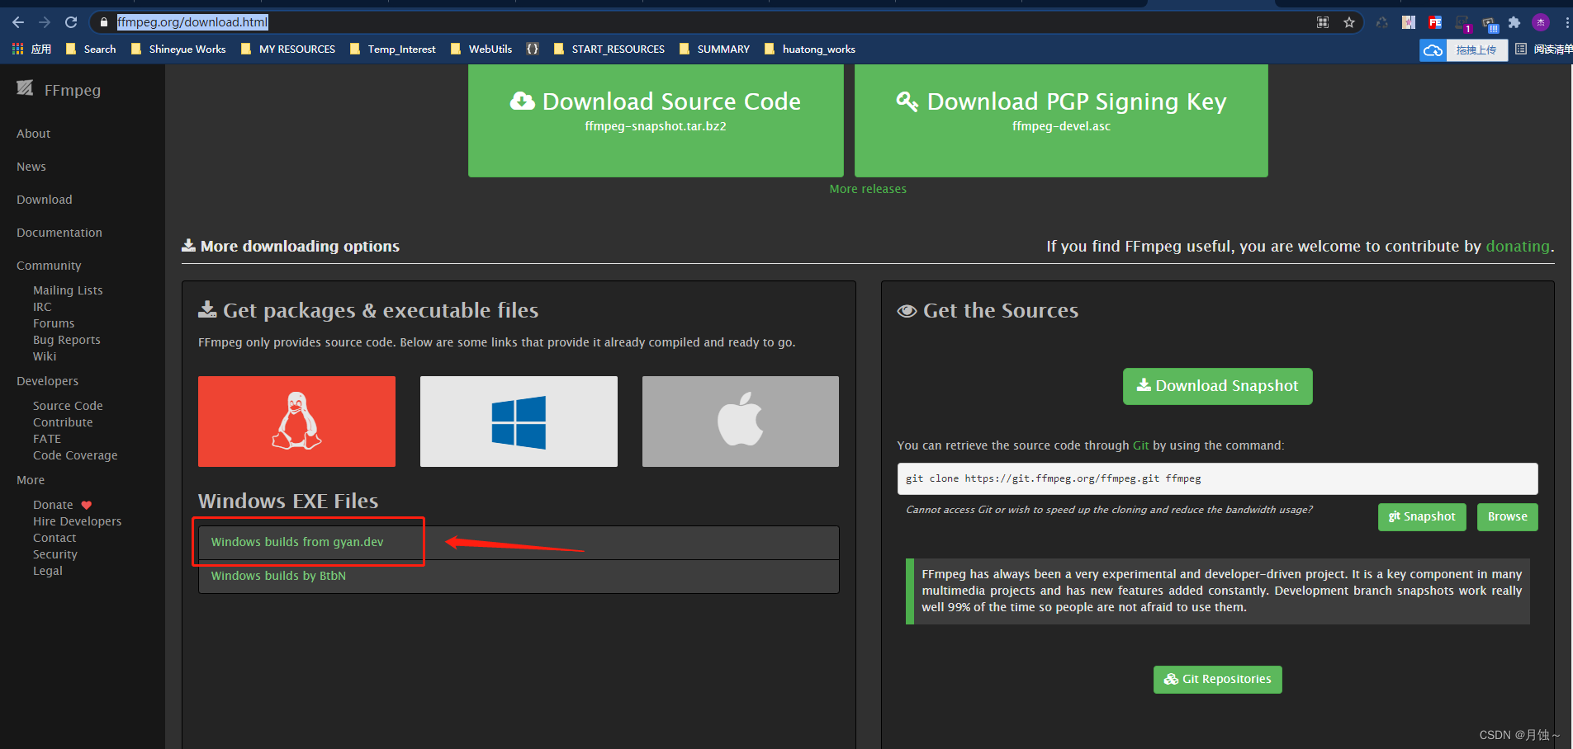Open the START_RESOURCES bookmarks folder
This screenshot has width=1573, height=749.
tap(609, 49)
